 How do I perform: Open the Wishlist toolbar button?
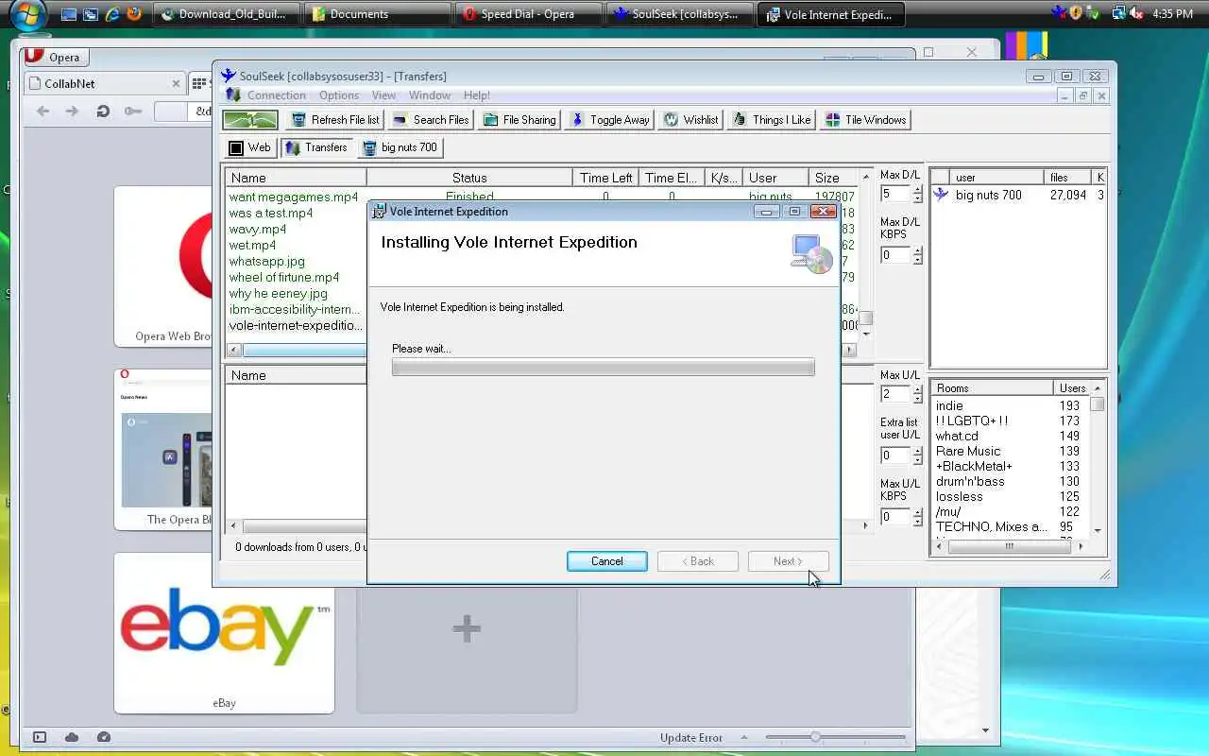coord(690,120)
